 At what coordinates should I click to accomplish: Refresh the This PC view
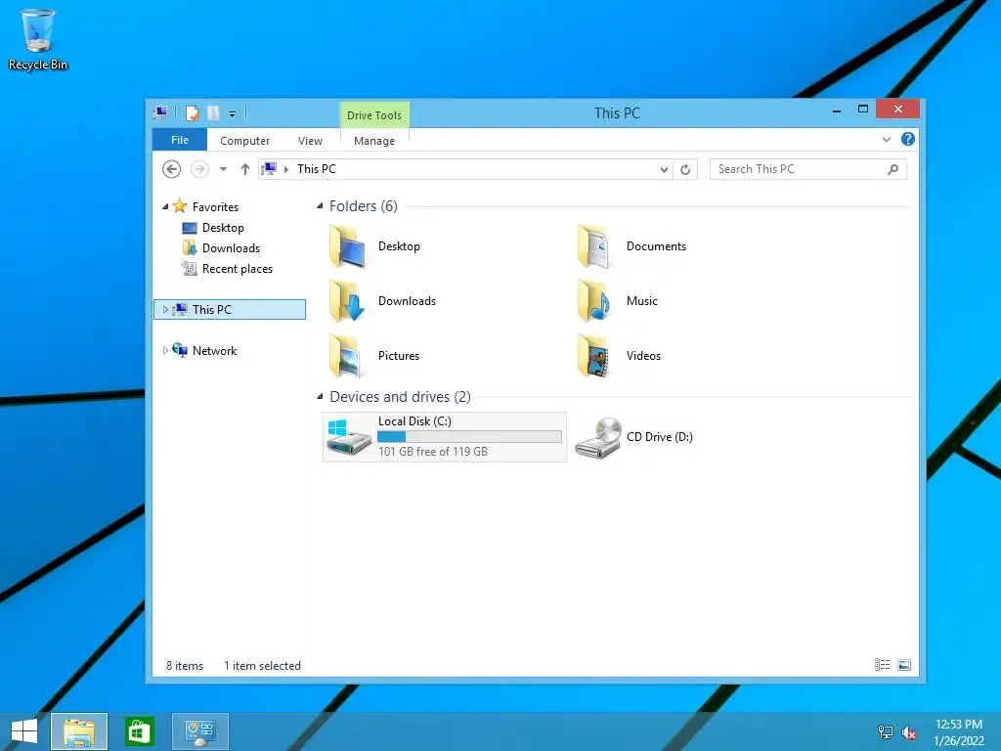point(685,169)
